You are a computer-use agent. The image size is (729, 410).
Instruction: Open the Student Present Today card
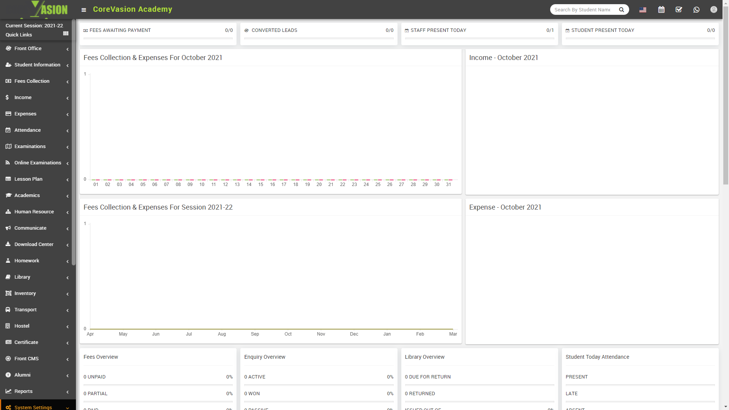pos(640,33)
